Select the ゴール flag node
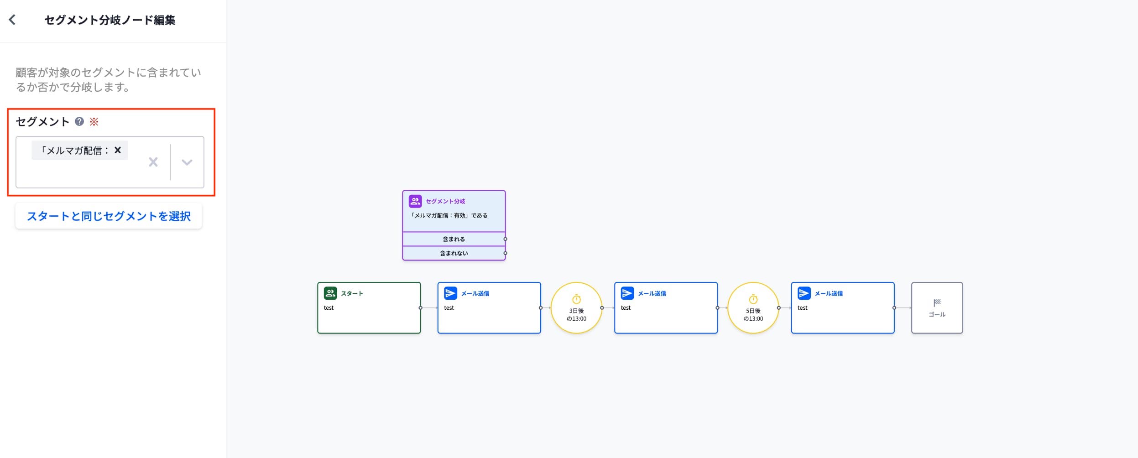Viewport: 1138px width, 458px height. [937, 308]
